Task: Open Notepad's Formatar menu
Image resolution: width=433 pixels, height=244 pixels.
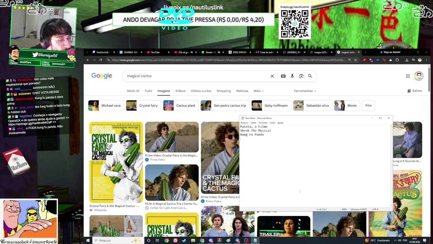Action: [263, 123]
